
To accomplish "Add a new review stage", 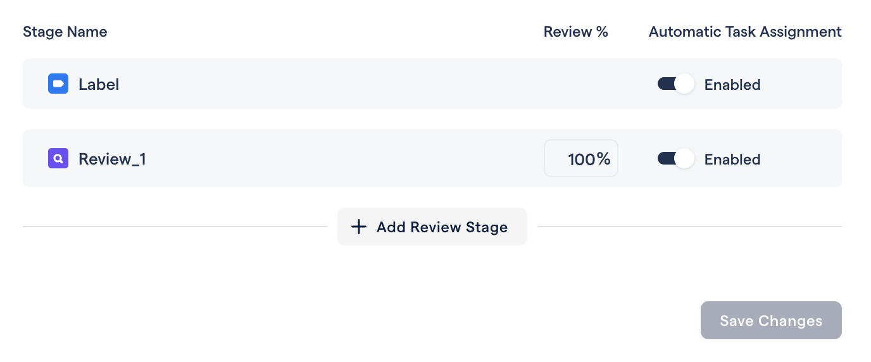I will click(432, 227).
